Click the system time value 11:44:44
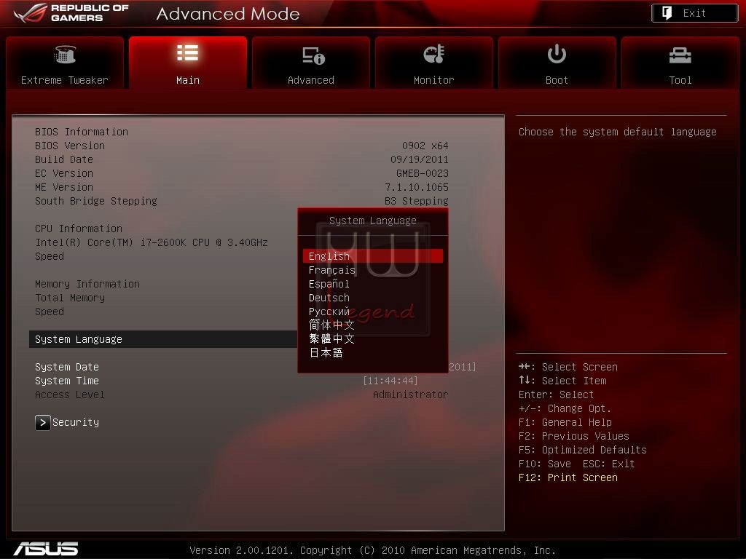Screen dimensions: 746x559 (x=390, y=381)
